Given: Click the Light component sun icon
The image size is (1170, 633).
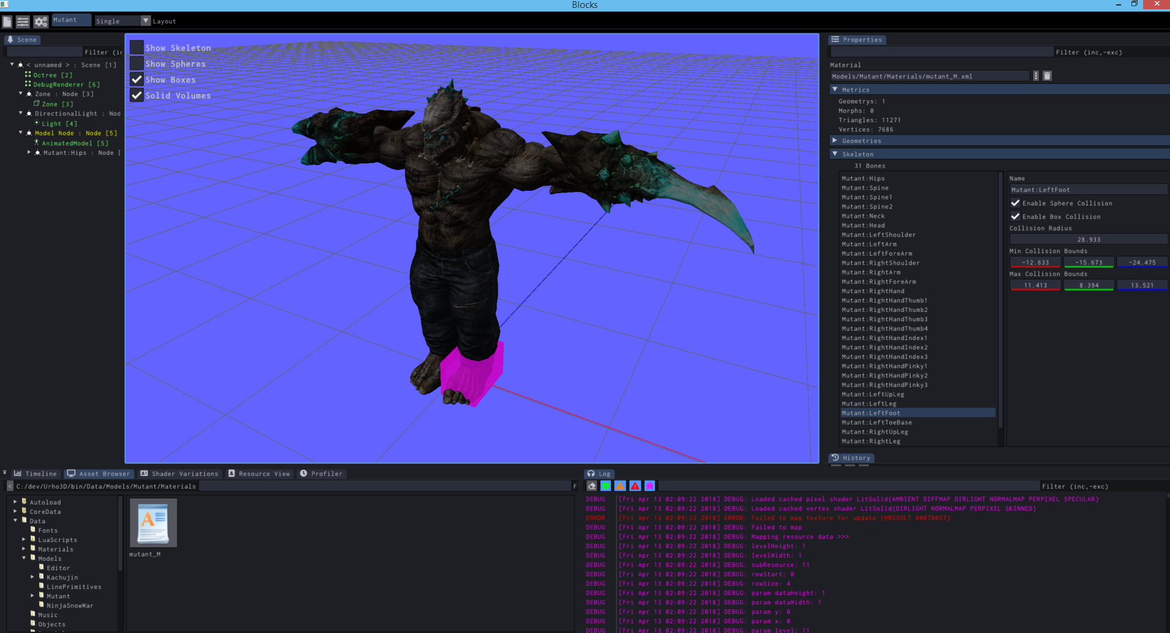Looking at the screenshot, I should (37, 123).
